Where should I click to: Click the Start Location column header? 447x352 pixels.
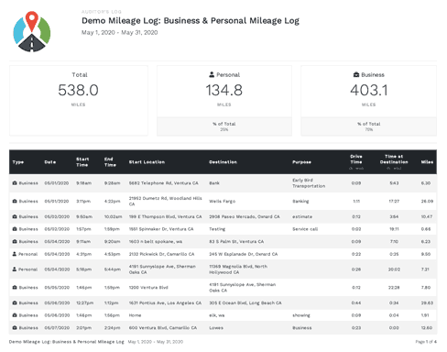coord(147,162)
